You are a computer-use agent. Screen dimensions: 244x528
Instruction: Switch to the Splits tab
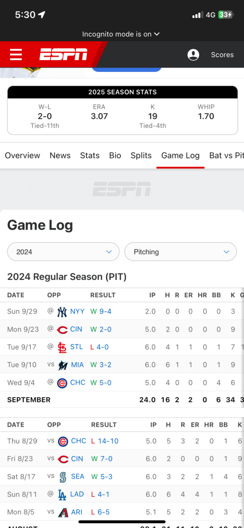click(141, 156)
